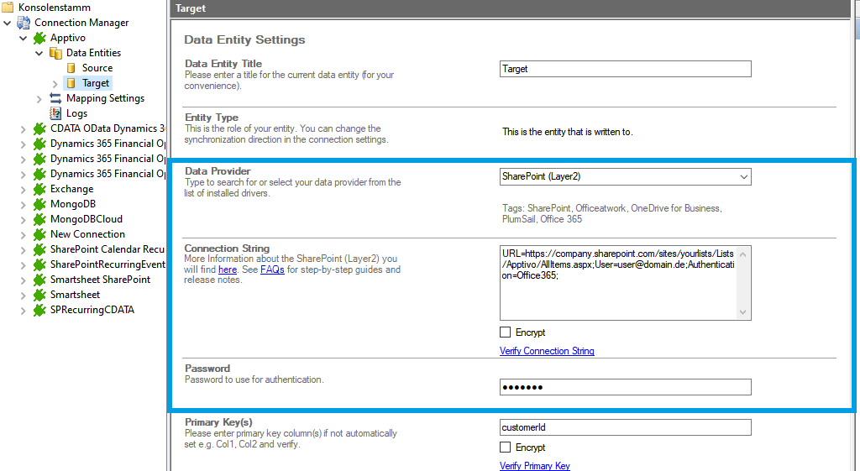Open the Logs icon

tap(55, 113)
